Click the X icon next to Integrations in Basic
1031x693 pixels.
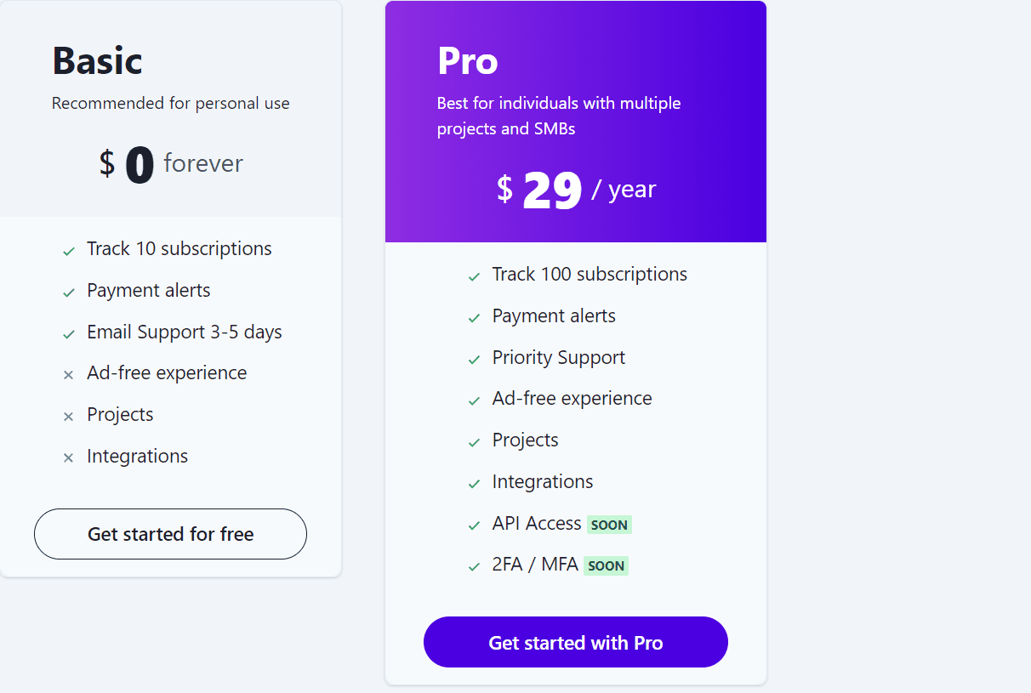68,457
